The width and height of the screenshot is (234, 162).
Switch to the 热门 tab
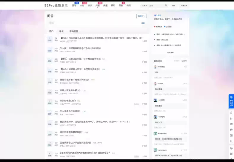click(51, 31)
